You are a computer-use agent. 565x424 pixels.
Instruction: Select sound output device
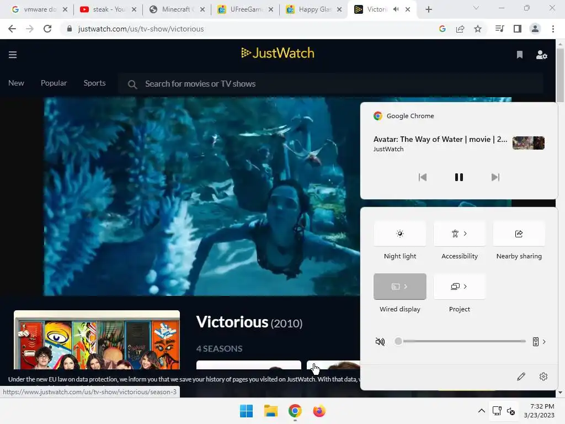click(x=535, y=341)
